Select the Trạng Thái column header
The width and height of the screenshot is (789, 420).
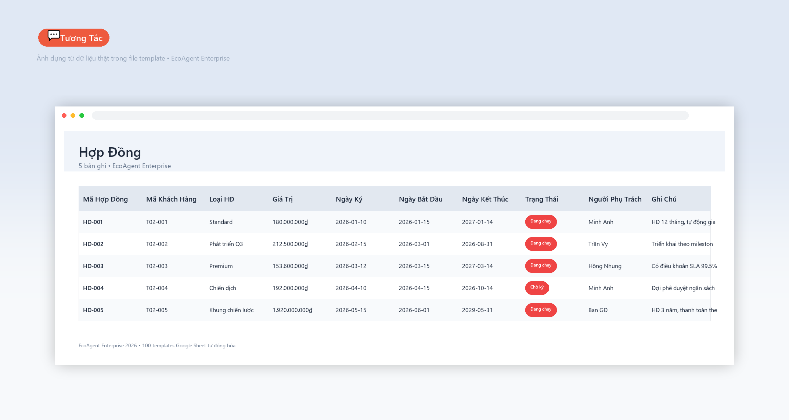click(x=541, y=199)
